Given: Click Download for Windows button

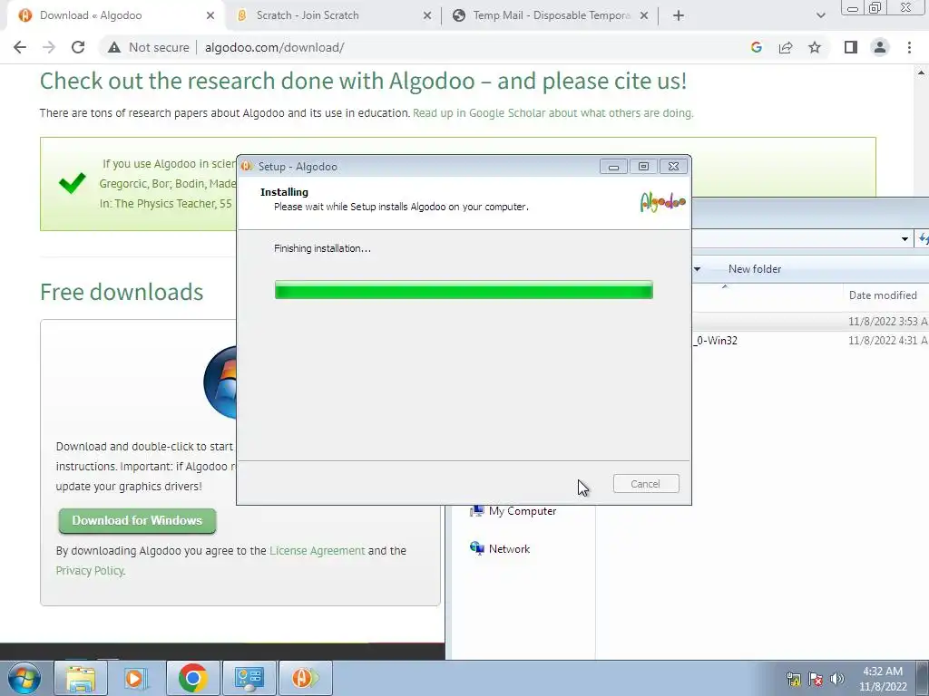Looking at the screenshot, I should 138,520.
